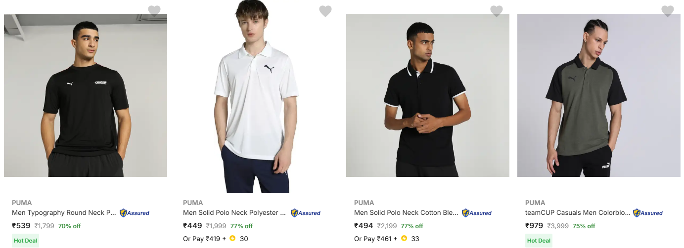
Task: Click Hot Deal tag under ₹979 price
Action: 539,241
